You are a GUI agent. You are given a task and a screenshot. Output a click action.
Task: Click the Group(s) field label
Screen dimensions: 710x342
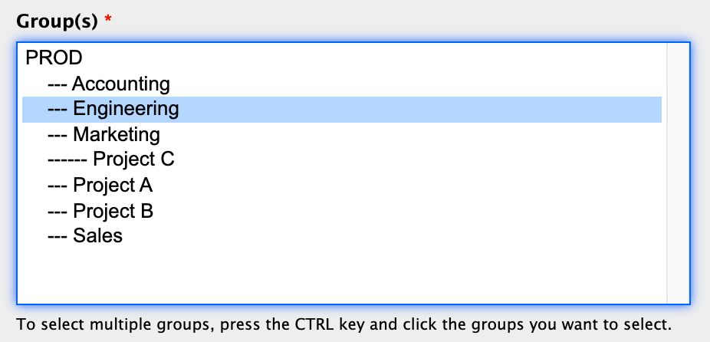57,21
